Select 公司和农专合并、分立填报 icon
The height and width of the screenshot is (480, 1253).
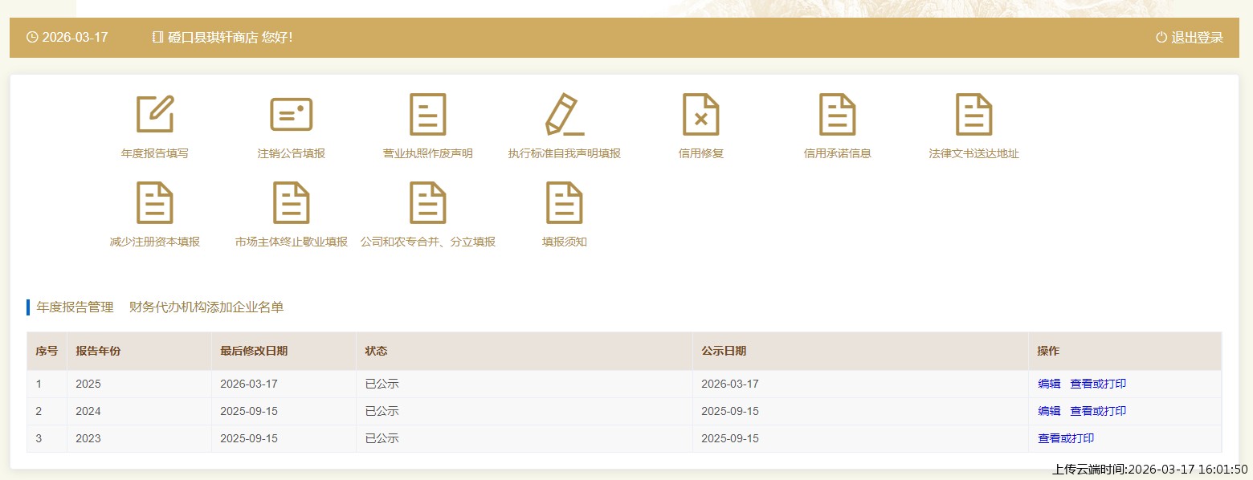(428, 203)
